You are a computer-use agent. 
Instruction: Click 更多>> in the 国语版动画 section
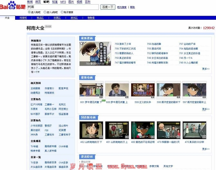click(206, 149)
